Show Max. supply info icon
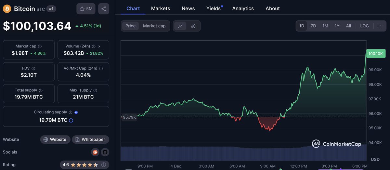Image resolution: width=390 pixels, height=170 pixels. (95, 90)
